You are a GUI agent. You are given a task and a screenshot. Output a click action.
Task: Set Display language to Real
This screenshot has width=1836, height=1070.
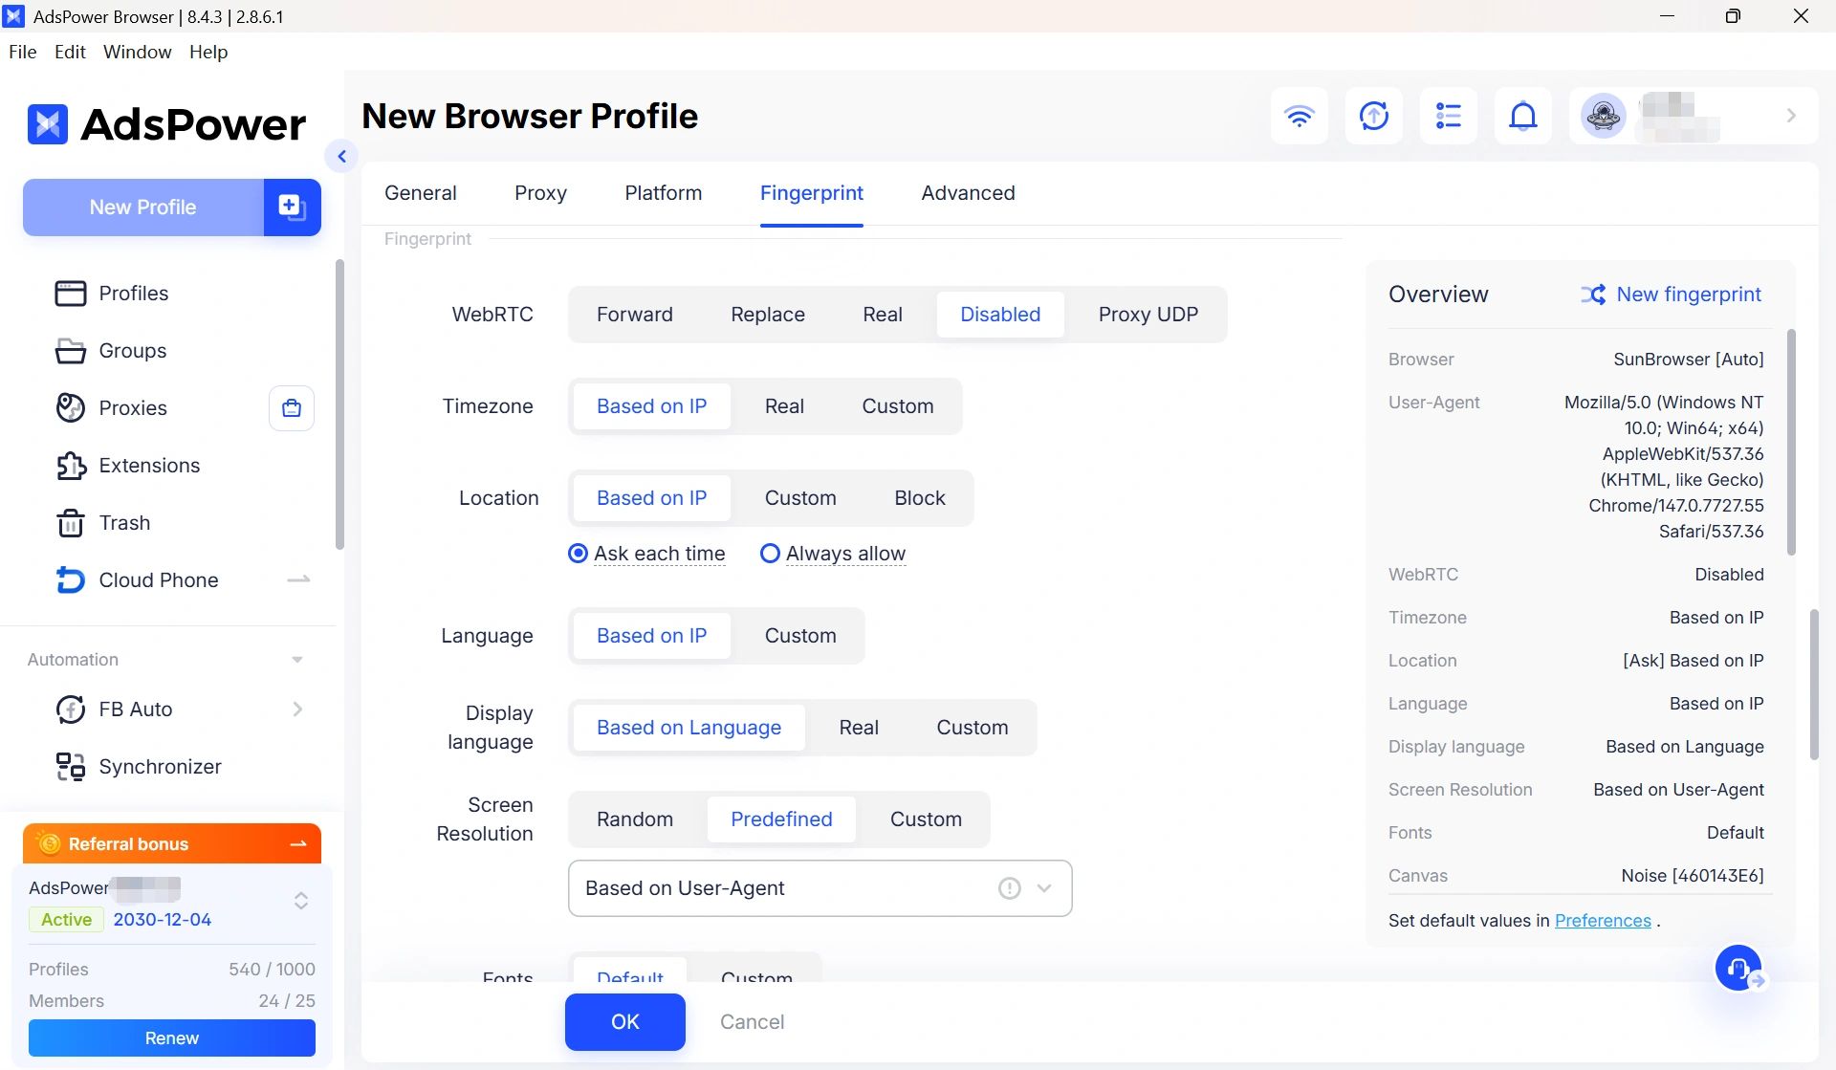[859, 728]
